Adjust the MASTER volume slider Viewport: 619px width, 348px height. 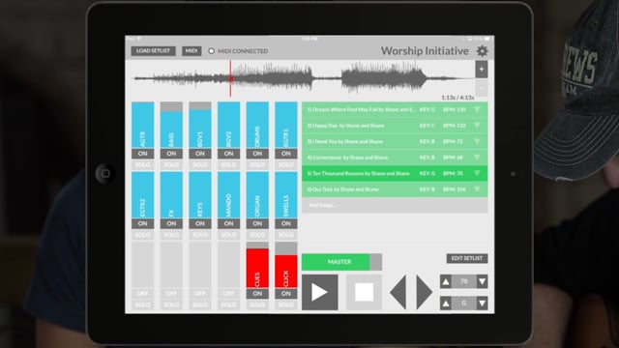341,262
